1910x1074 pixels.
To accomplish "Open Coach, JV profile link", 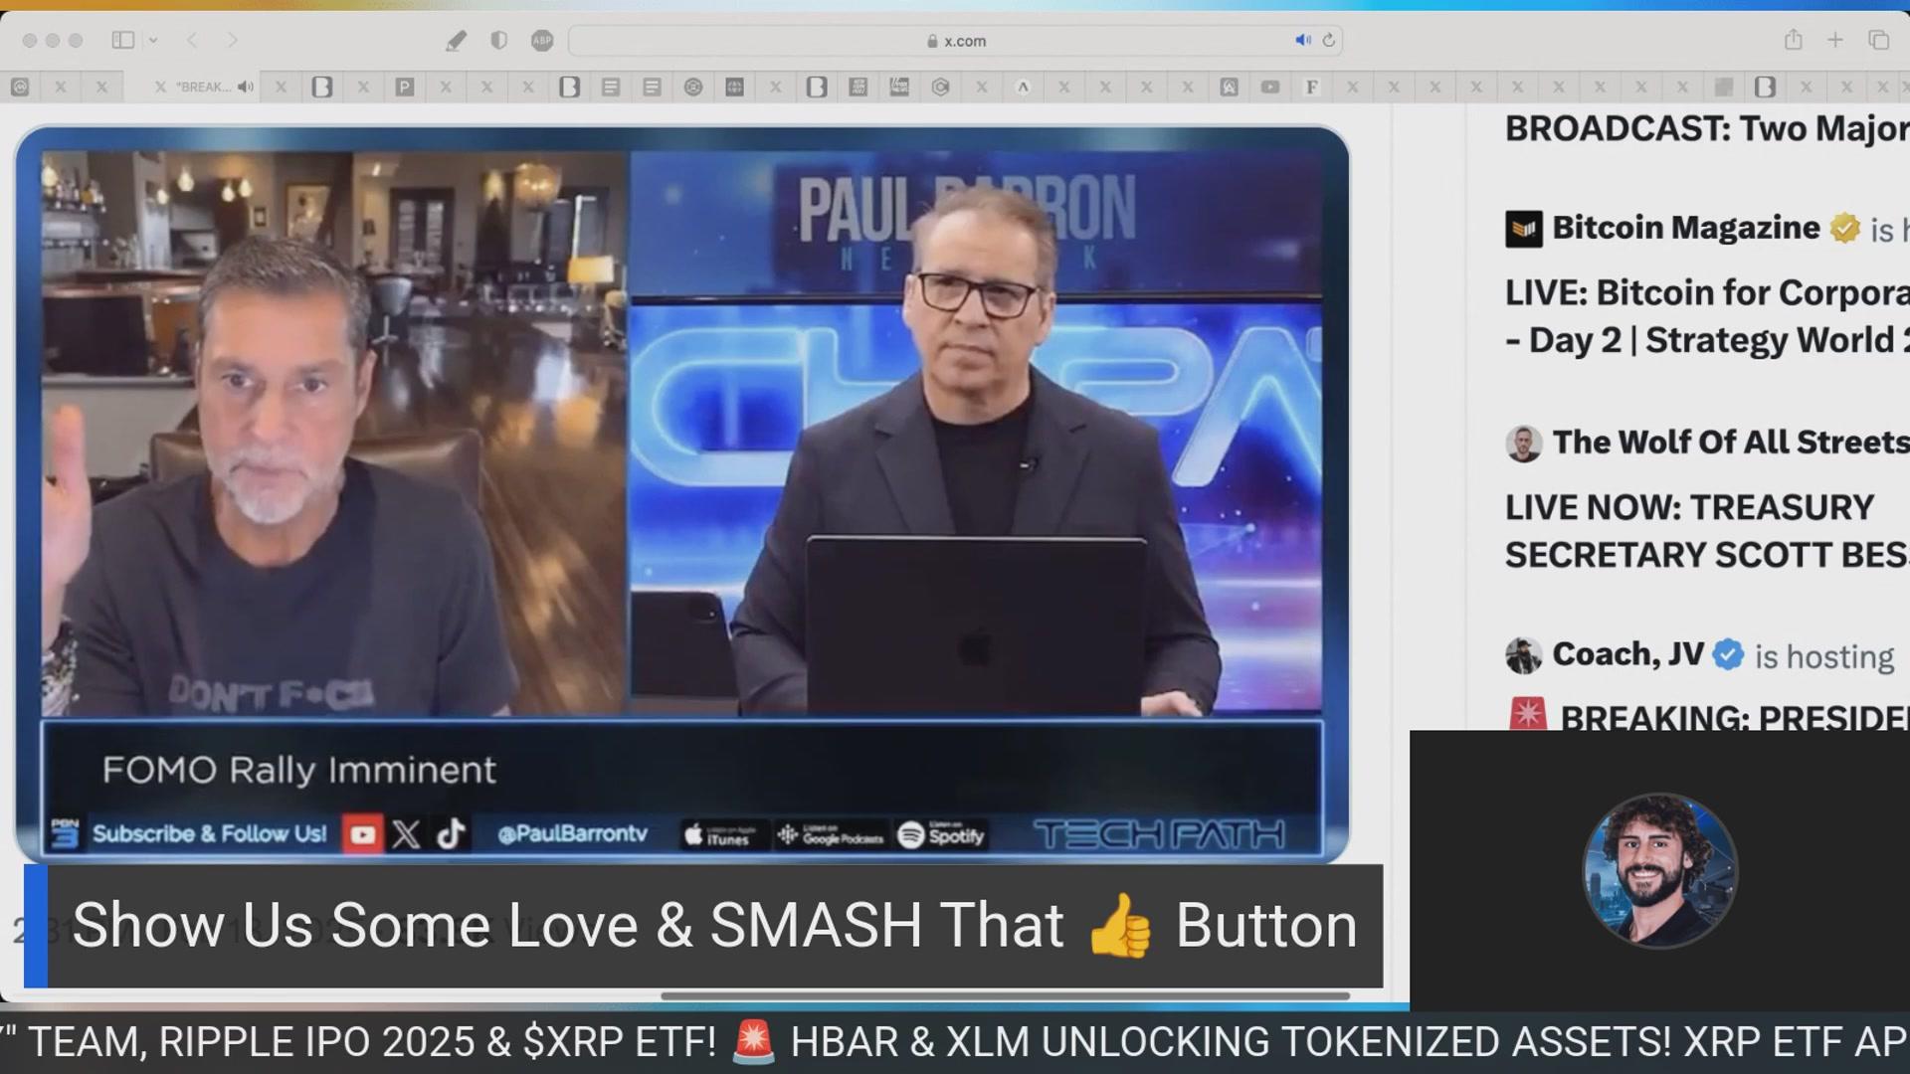I will [1627, 654].
